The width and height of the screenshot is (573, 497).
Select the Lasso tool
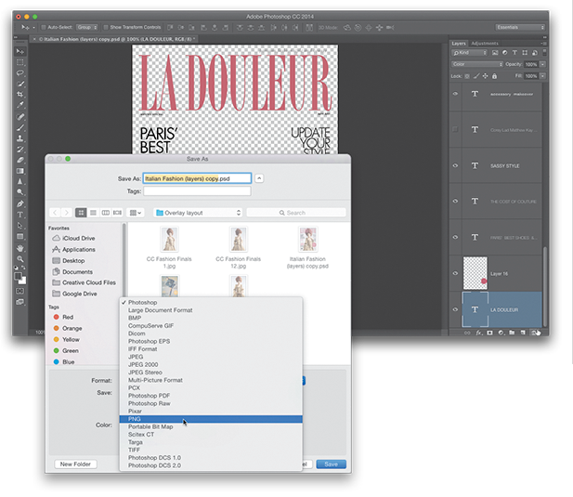[x=20, y=73]
